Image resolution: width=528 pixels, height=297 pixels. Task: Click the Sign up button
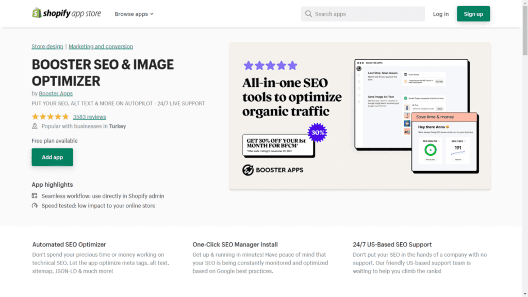[x=473, y=14]
